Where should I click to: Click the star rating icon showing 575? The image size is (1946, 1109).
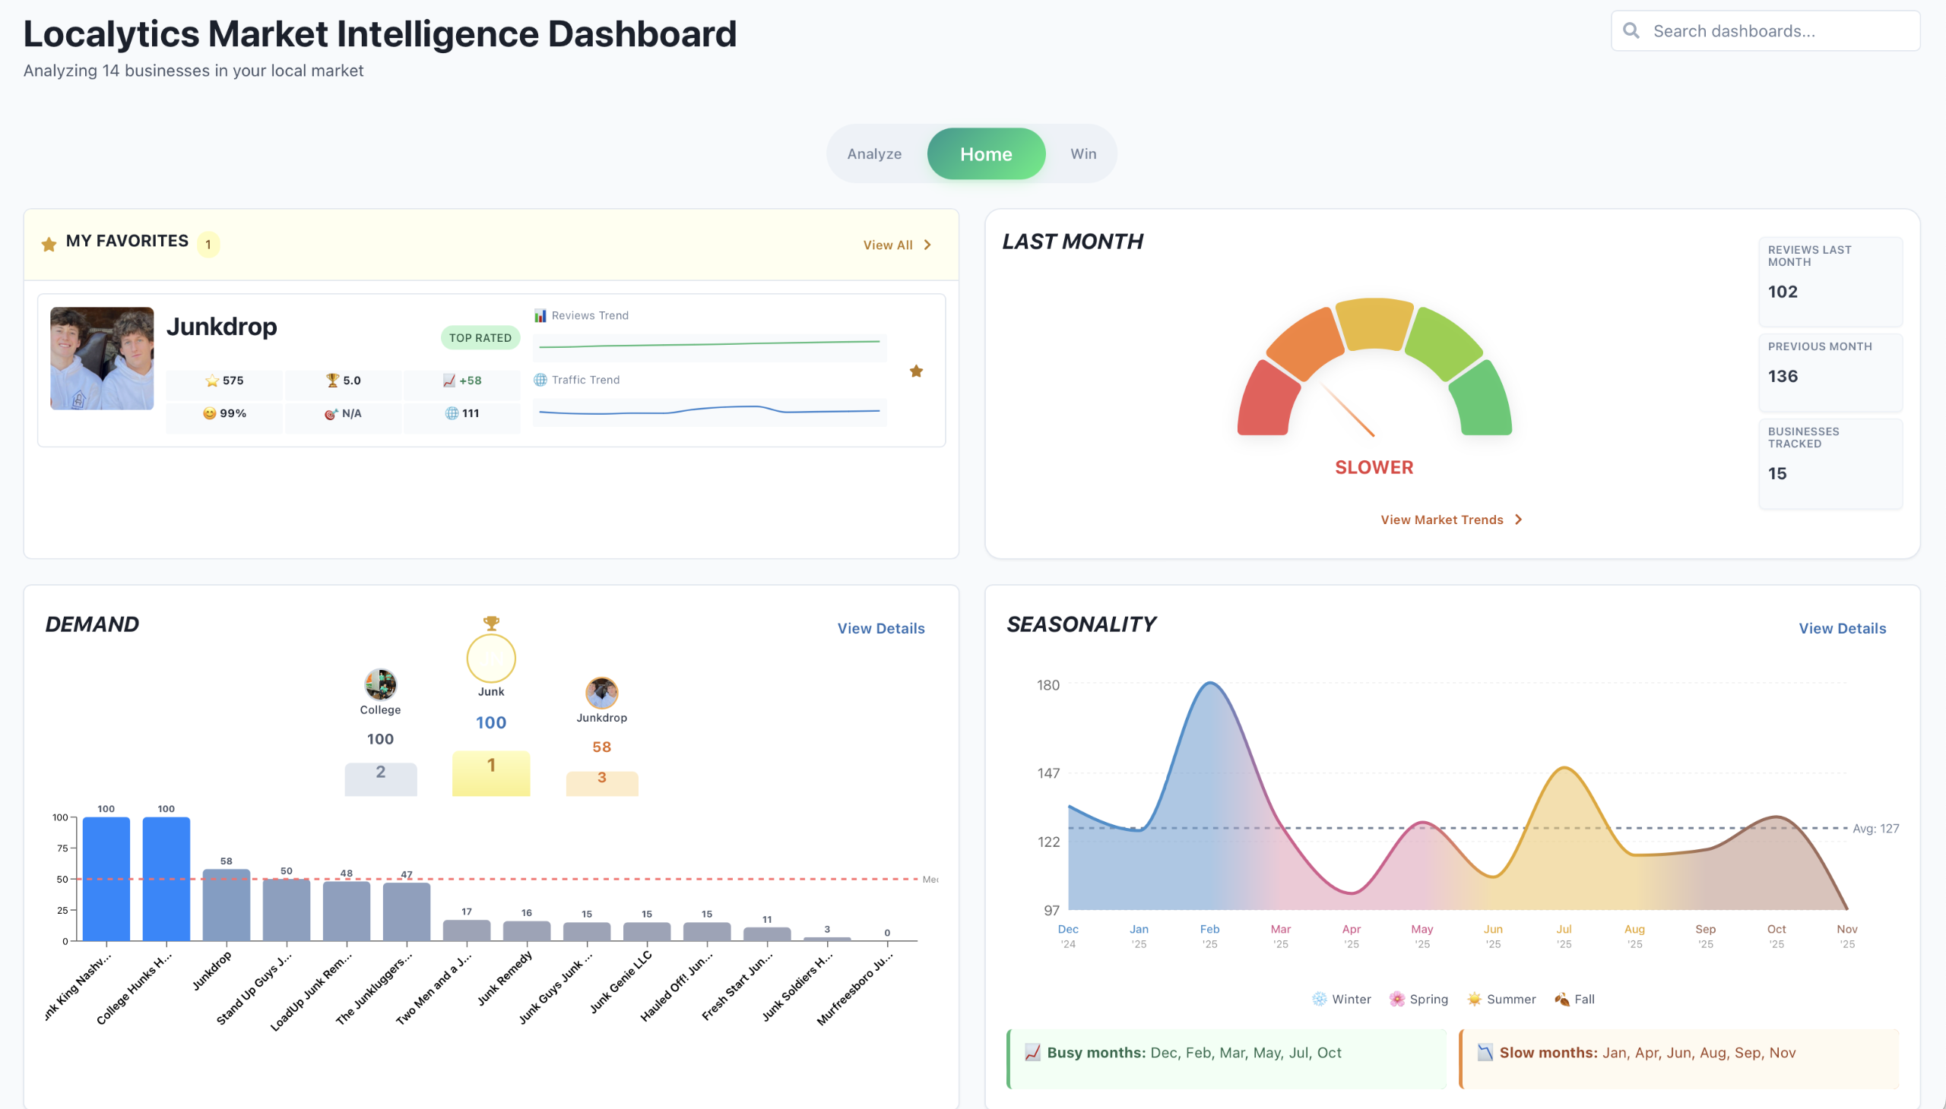pos(211,380)
